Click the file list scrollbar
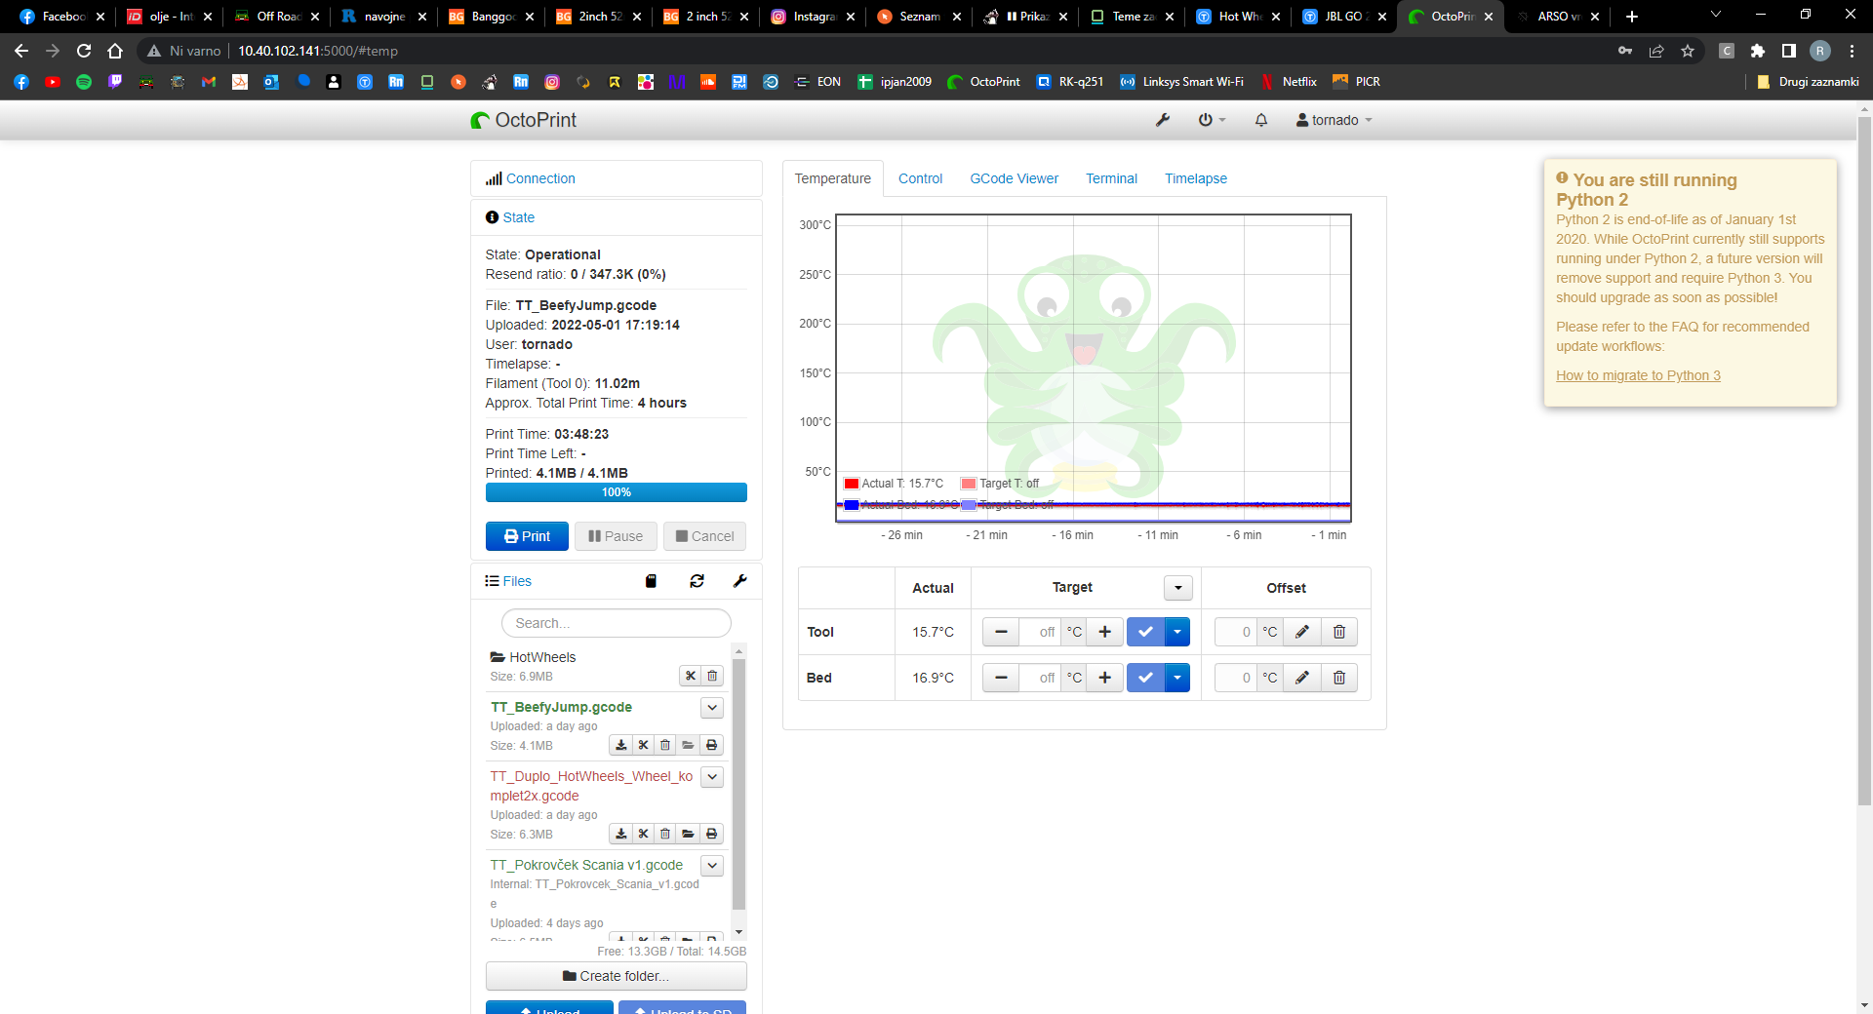 click(x=738, y=785)
